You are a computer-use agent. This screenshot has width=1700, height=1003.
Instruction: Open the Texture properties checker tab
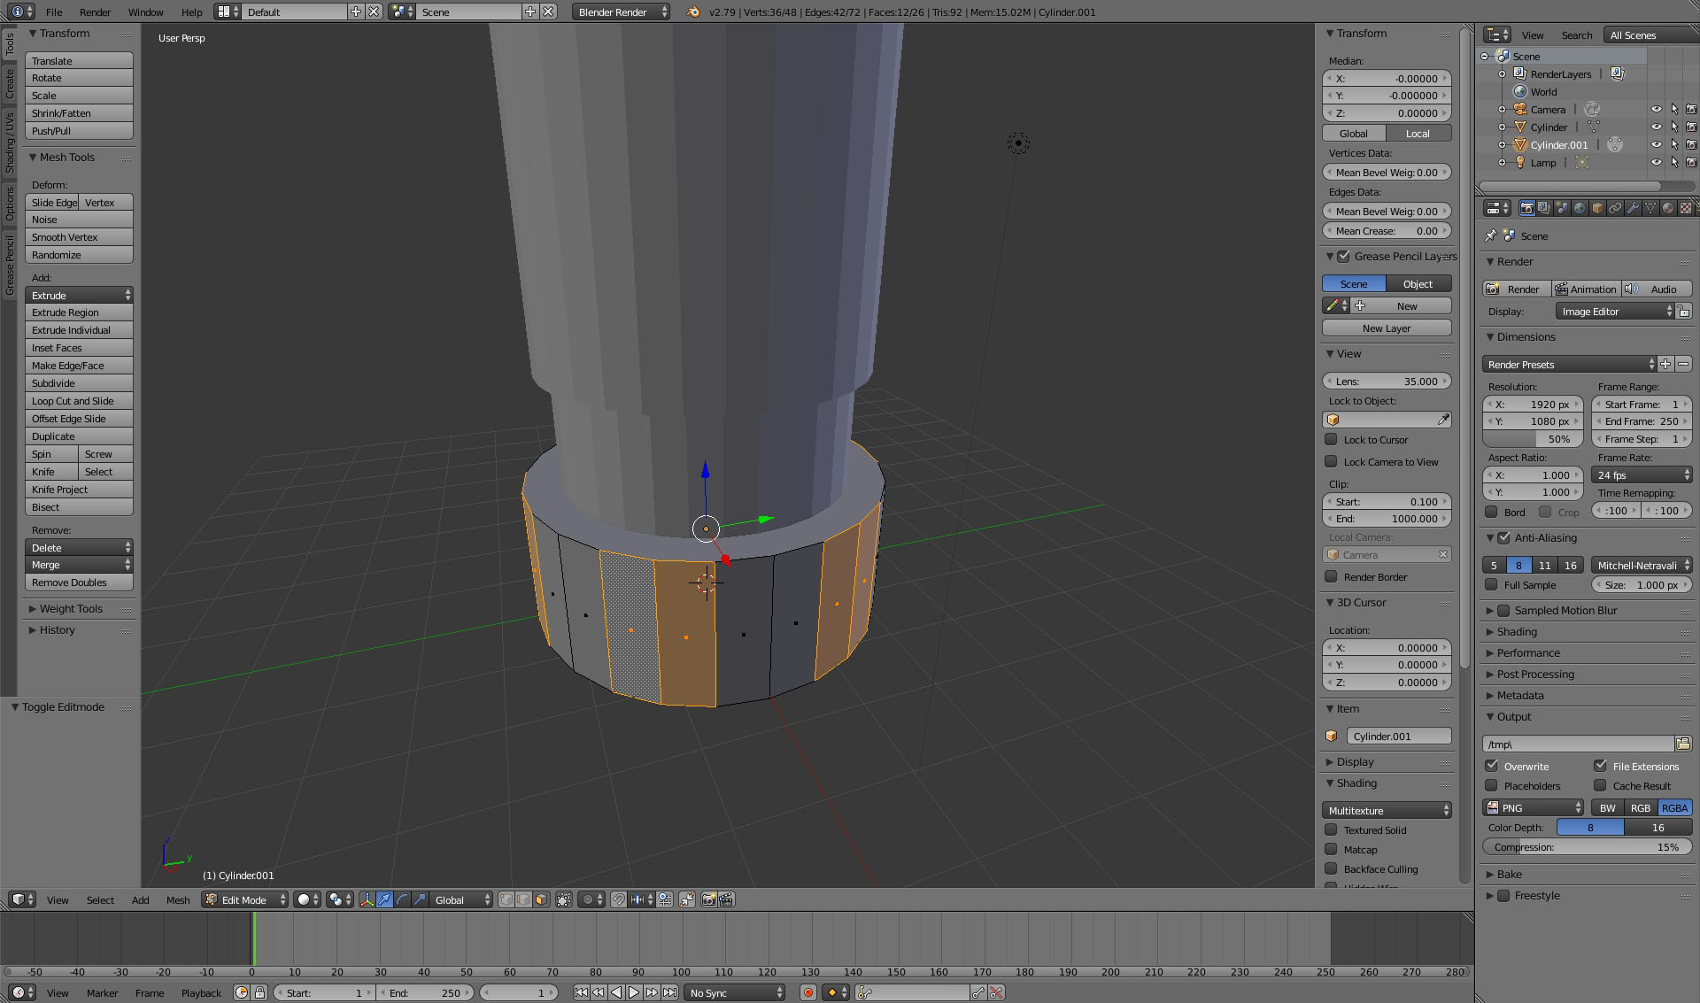pos(1686,208)
